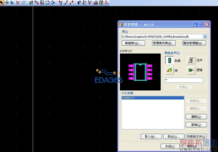Click the 编辑(E)... button

(x=196, y=109)
